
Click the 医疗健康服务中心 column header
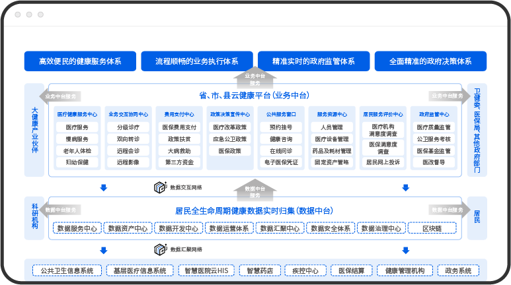(x=77, y=113)
